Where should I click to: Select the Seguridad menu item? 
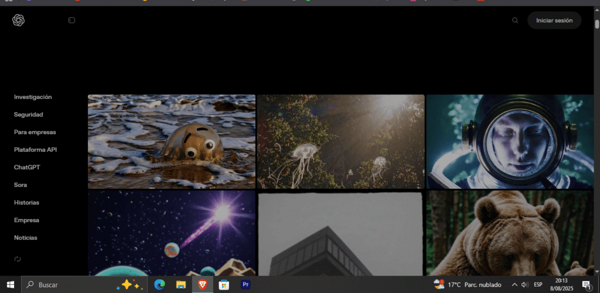coord(28,114)
